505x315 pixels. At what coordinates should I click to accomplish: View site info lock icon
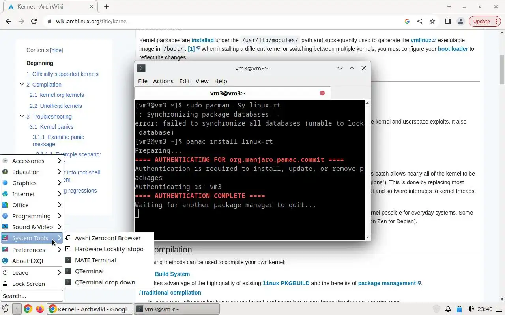click(50, 21)
